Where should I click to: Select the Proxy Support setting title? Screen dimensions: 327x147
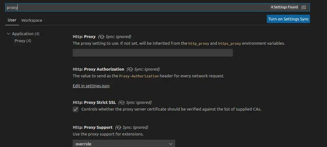(93, 127)
